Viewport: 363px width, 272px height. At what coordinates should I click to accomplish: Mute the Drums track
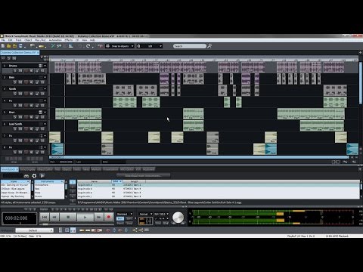pyautogui.click(x=20, y=70)
